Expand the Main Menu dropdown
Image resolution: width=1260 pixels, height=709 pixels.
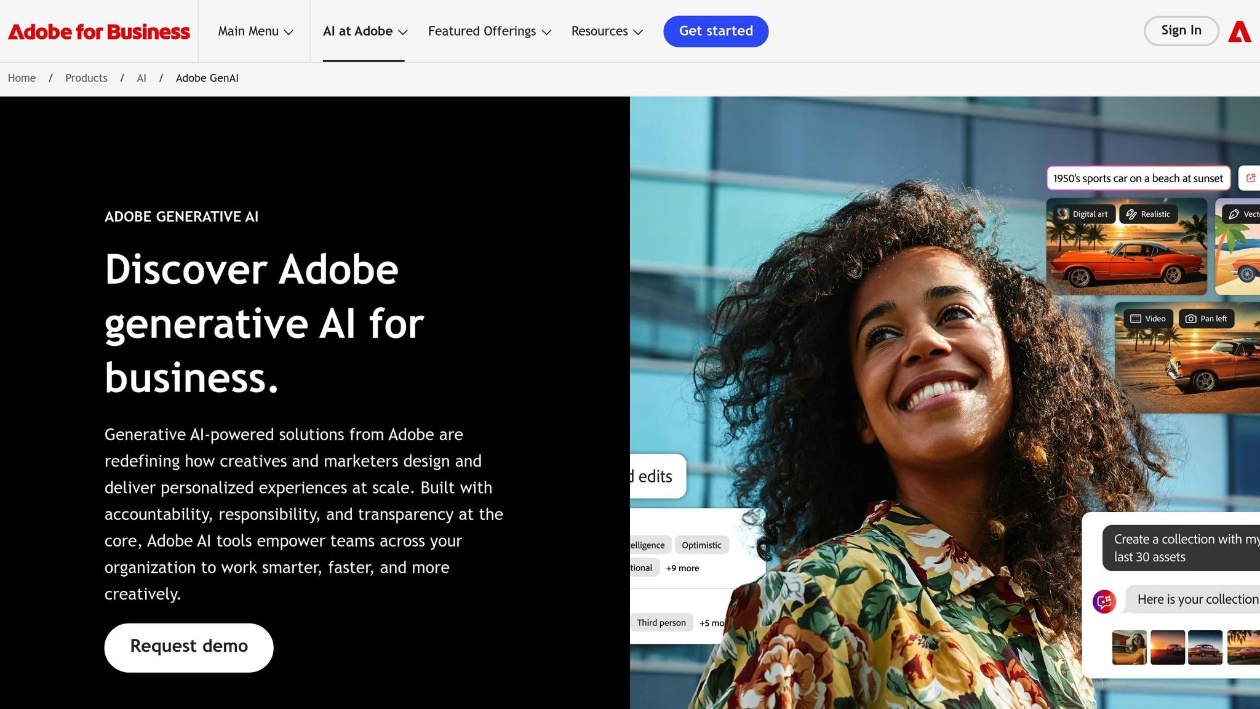pyautogui.click(x=255, y=31)
